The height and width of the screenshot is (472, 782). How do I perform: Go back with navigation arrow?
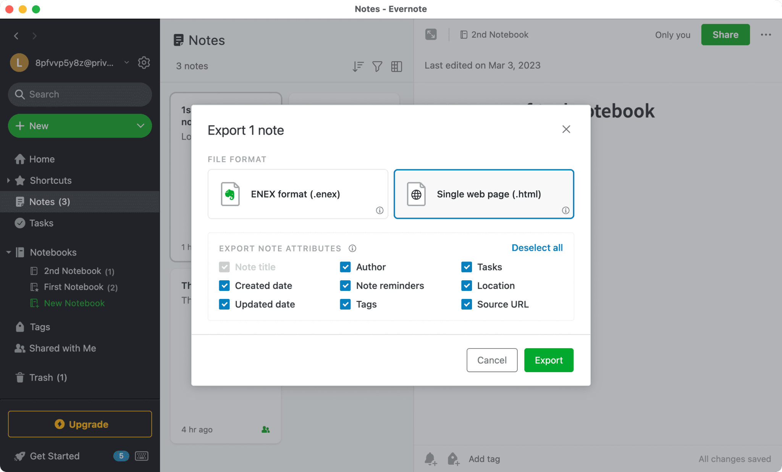tap(16, 36)
